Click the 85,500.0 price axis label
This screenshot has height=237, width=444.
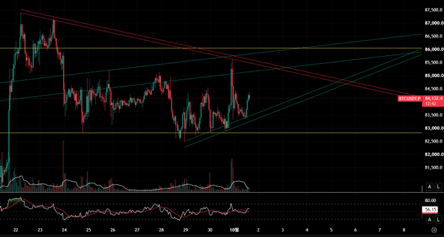[434, 63]
